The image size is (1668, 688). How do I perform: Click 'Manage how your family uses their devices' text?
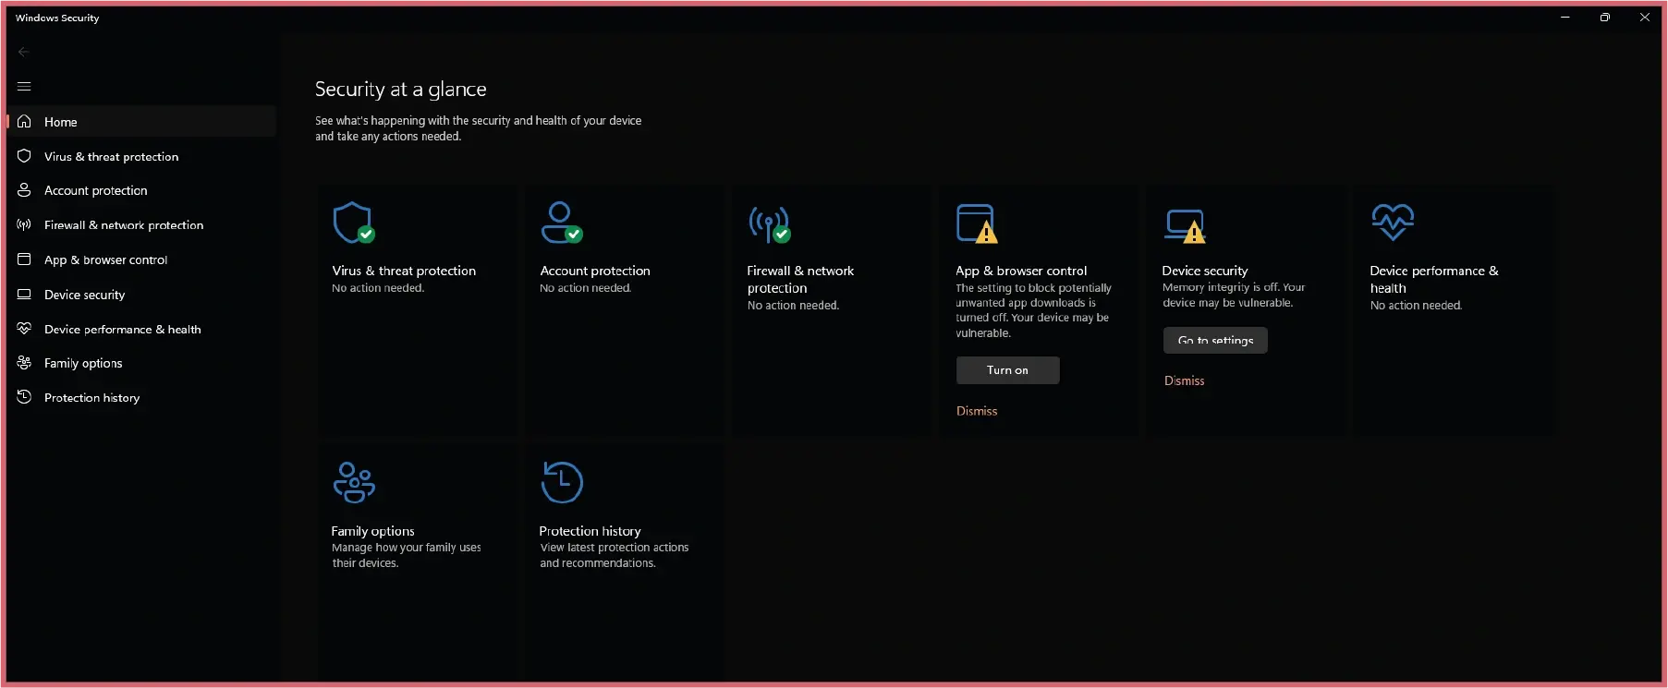pyautogui.click(x=406, y=555)
